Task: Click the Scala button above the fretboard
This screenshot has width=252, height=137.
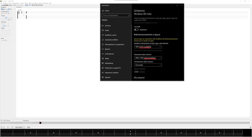Action: tap(29, 127)
